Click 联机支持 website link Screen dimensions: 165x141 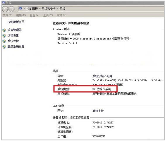pos(98,111)
